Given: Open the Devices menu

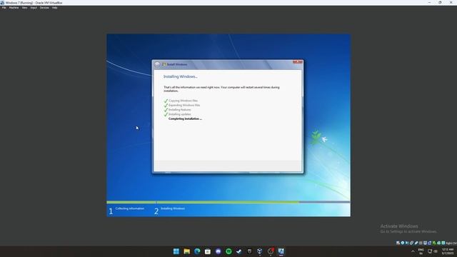Looking at the screenshot, I should tap(44, 8).
